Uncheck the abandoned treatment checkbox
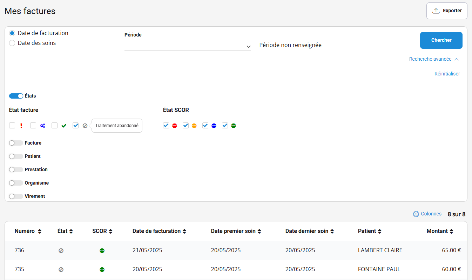 click(75, 125)
